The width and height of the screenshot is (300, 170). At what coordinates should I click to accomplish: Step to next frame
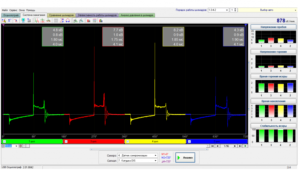[x=235, y=146]
